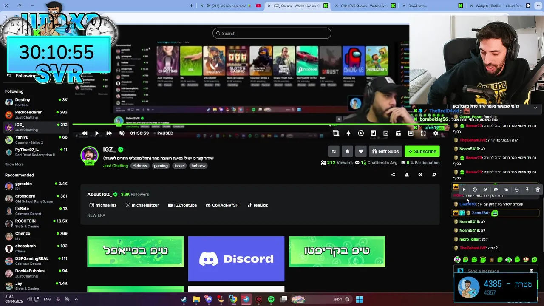Click the Discord banner panel
This screenshot has width=544, height=306.
[x=236, y=259]
